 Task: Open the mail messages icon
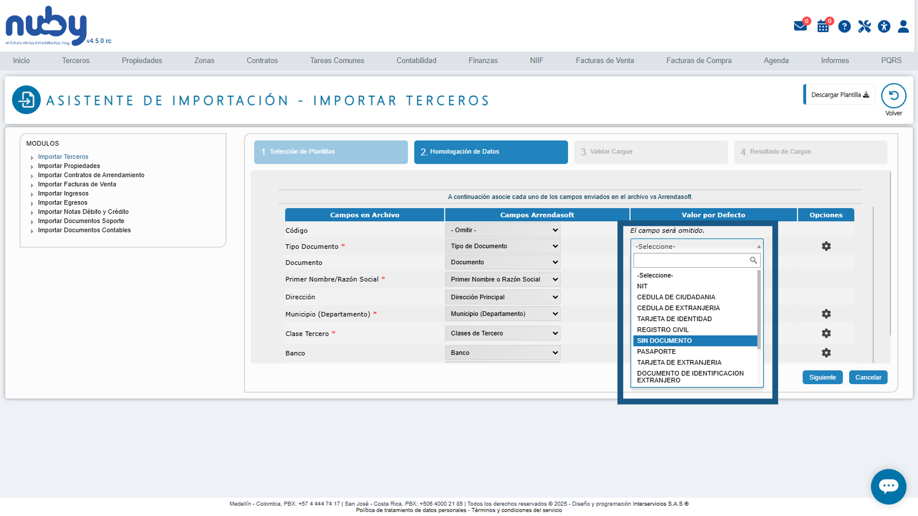800,26
